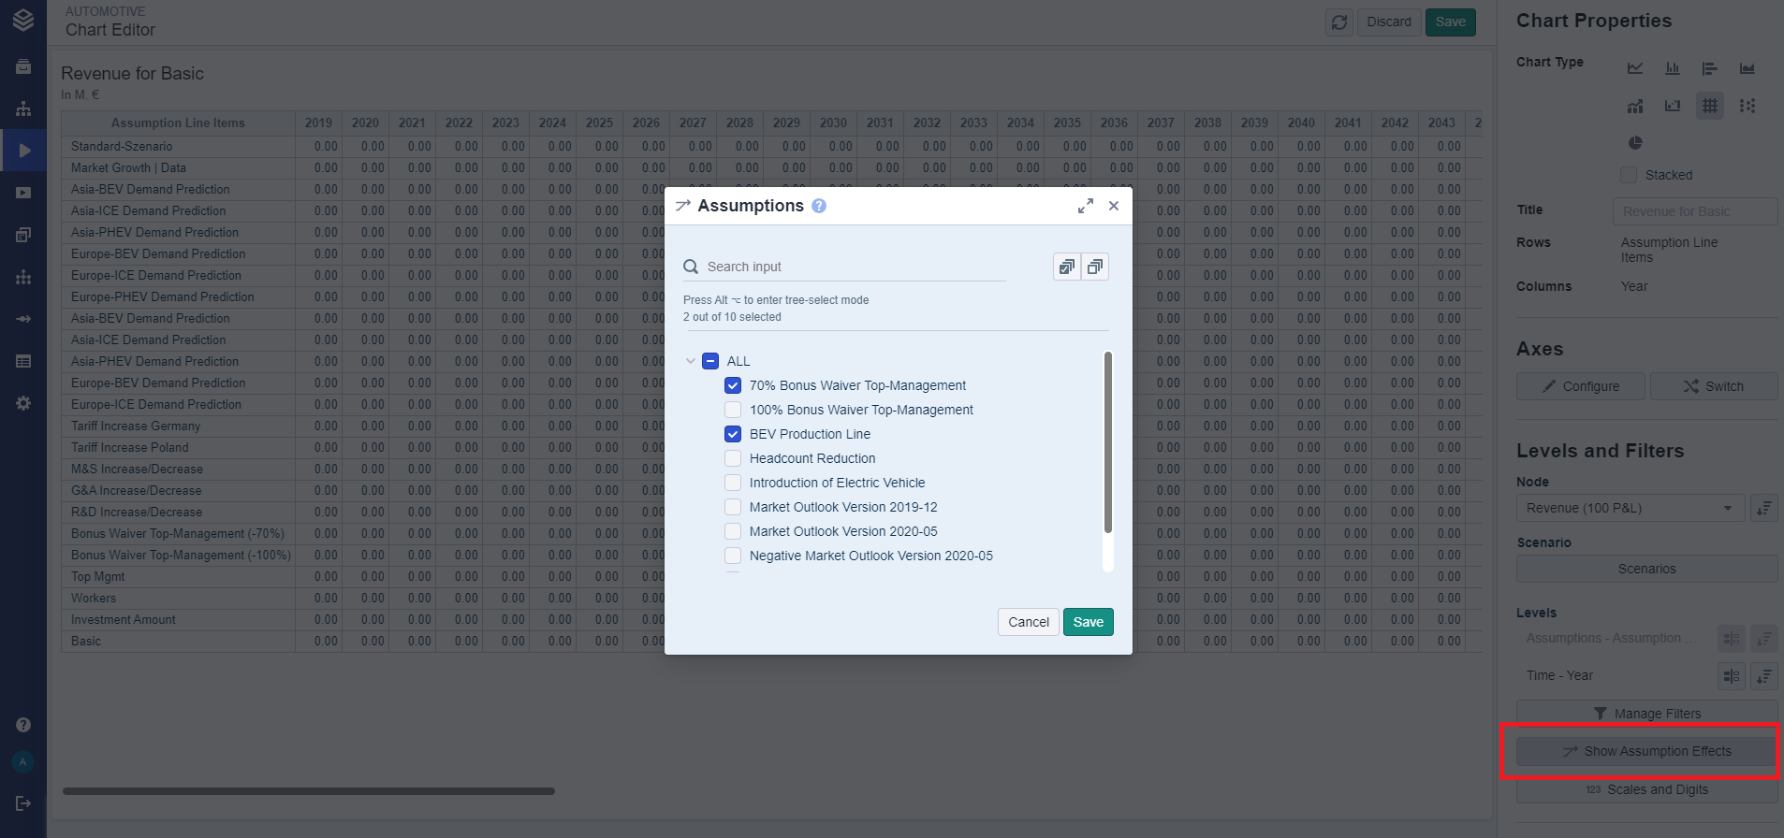This screenshot has height=838, width=1784.
Task: Check the Headcount Reduction checkbox
Action: (x=733, y=458)
